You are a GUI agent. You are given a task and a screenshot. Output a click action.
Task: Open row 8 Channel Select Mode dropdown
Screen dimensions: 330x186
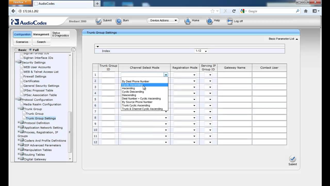click(144, 118)
